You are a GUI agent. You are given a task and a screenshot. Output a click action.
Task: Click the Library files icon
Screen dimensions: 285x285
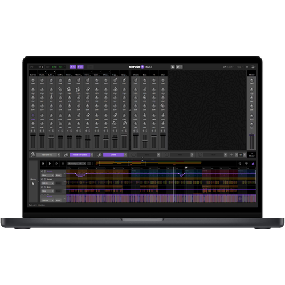(x=33, y=184)
